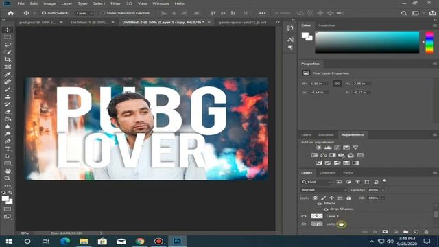Viewport: 439px width, 247px height.
Task: Toggle visibility of all Effects
Action: pos(319,204)
